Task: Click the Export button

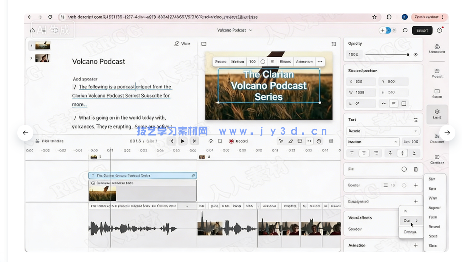Action: 422,30
